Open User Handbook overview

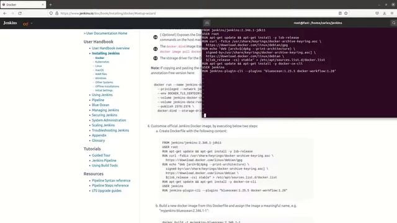coord(110,48)
